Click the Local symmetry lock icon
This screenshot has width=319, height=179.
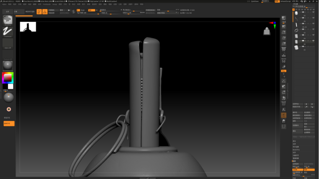click(284, 66)
